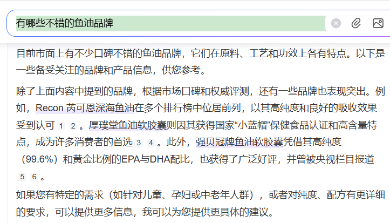The width and height of the screenshot is (390, 223).
Task: Open citation reference 3
Action: [x=139, y=143]
